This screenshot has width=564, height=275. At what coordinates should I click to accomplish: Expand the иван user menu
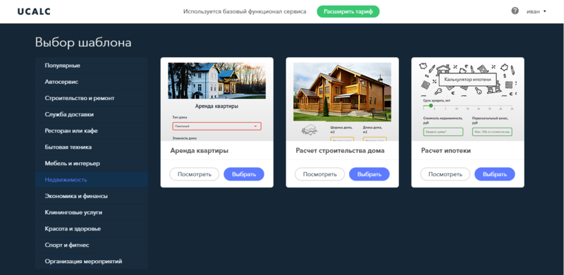click(x=537, y=11)
